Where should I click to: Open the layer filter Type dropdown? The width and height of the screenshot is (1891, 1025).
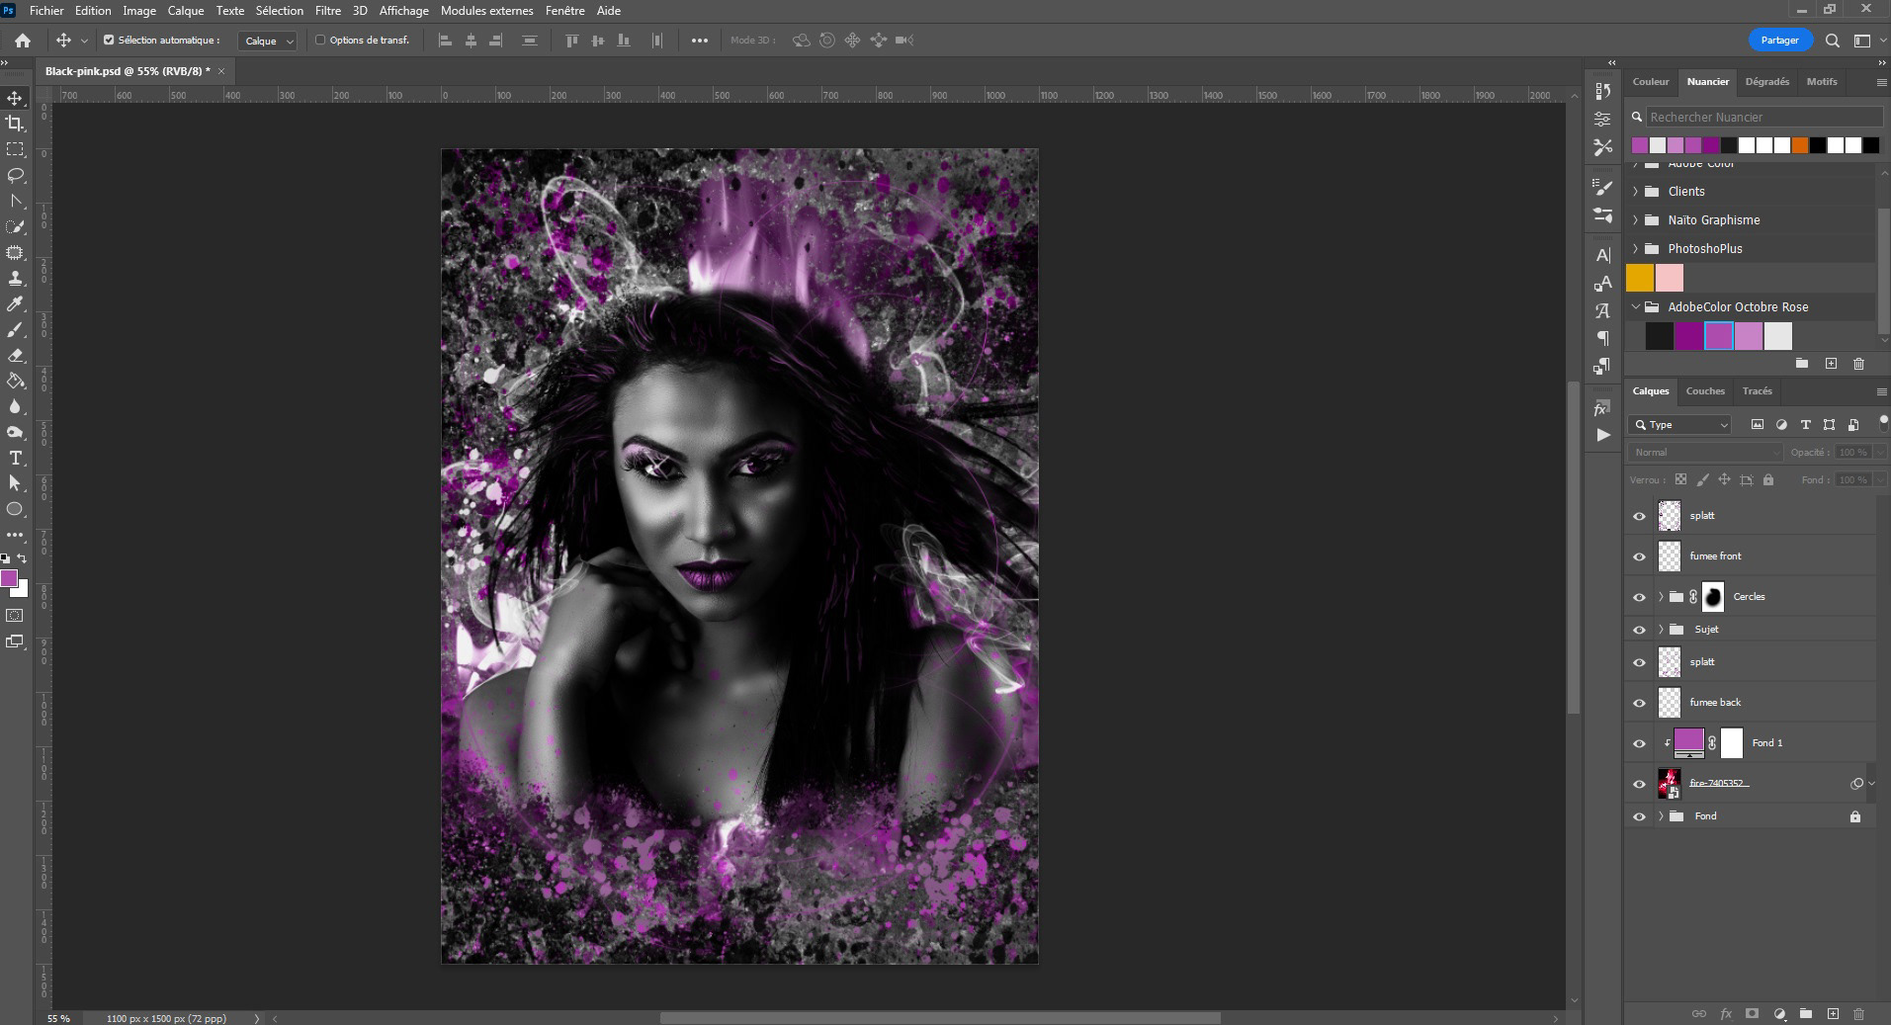click(x=1679, y=425)
